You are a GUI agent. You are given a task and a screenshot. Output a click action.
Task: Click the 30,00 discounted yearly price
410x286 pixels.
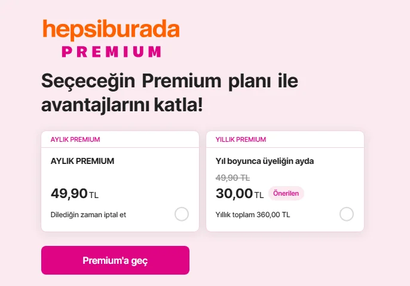click(x=234, y=193)
